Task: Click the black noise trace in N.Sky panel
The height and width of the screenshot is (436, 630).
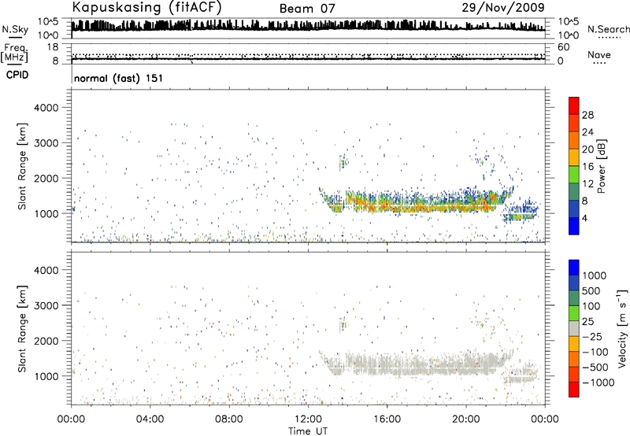Action: coord(308,27)
